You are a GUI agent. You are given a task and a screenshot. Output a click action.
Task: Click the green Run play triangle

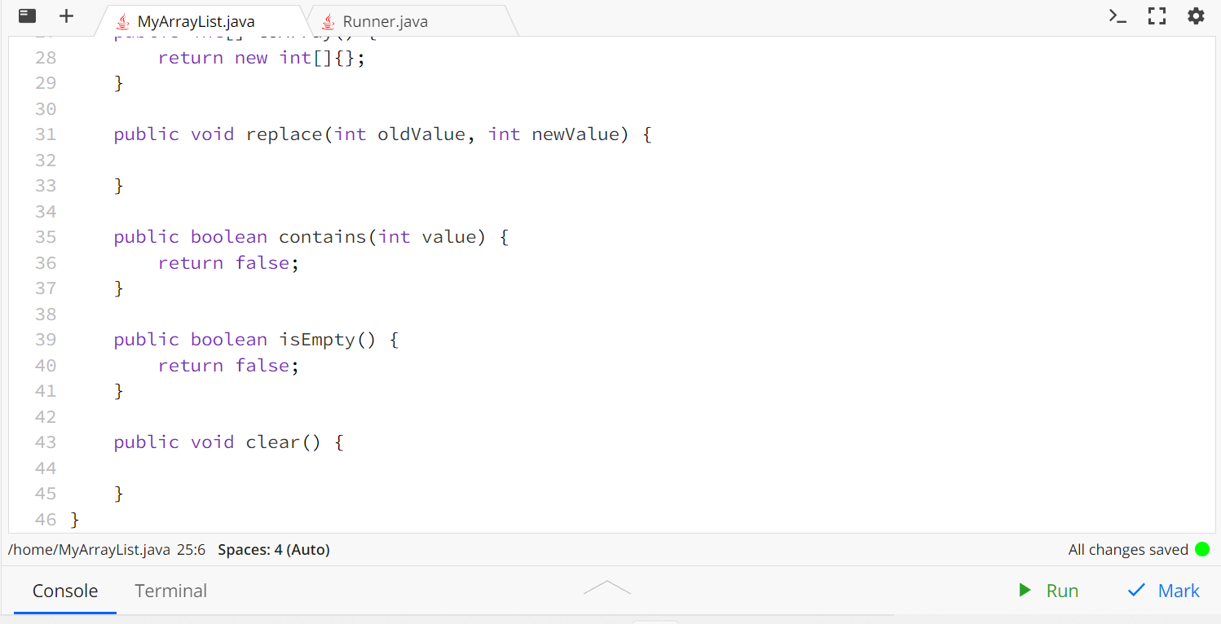point(1025,590)
